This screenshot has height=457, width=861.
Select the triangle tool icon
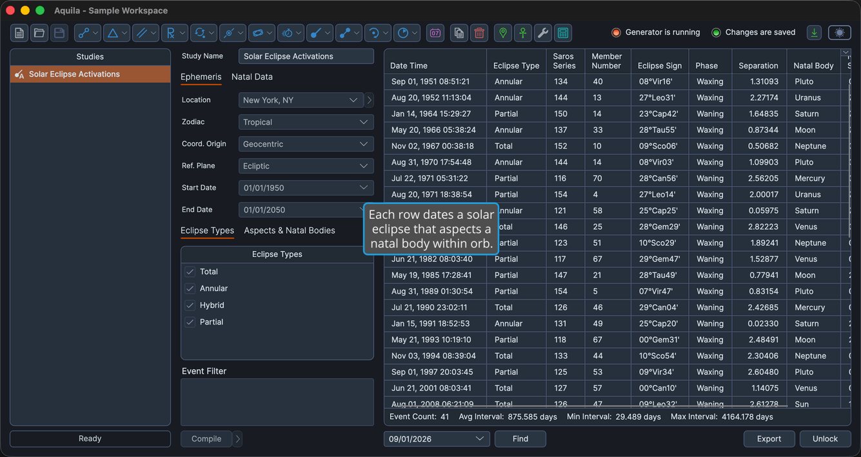[x=113, y=33]
